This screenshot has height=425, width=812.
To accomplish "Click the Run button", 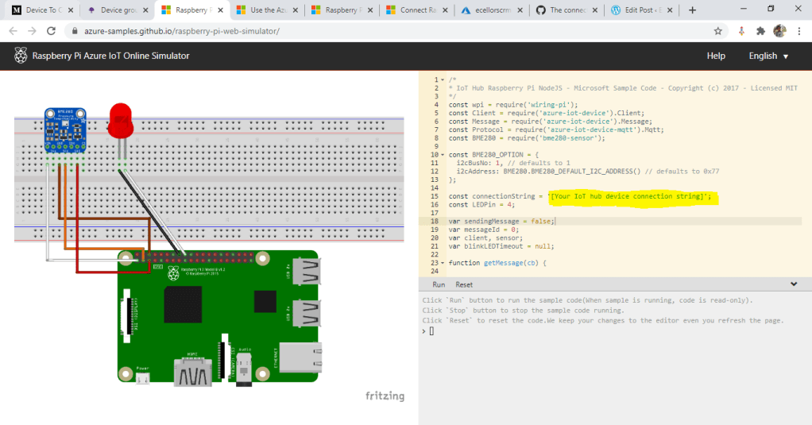I will [x=439, y=284].
